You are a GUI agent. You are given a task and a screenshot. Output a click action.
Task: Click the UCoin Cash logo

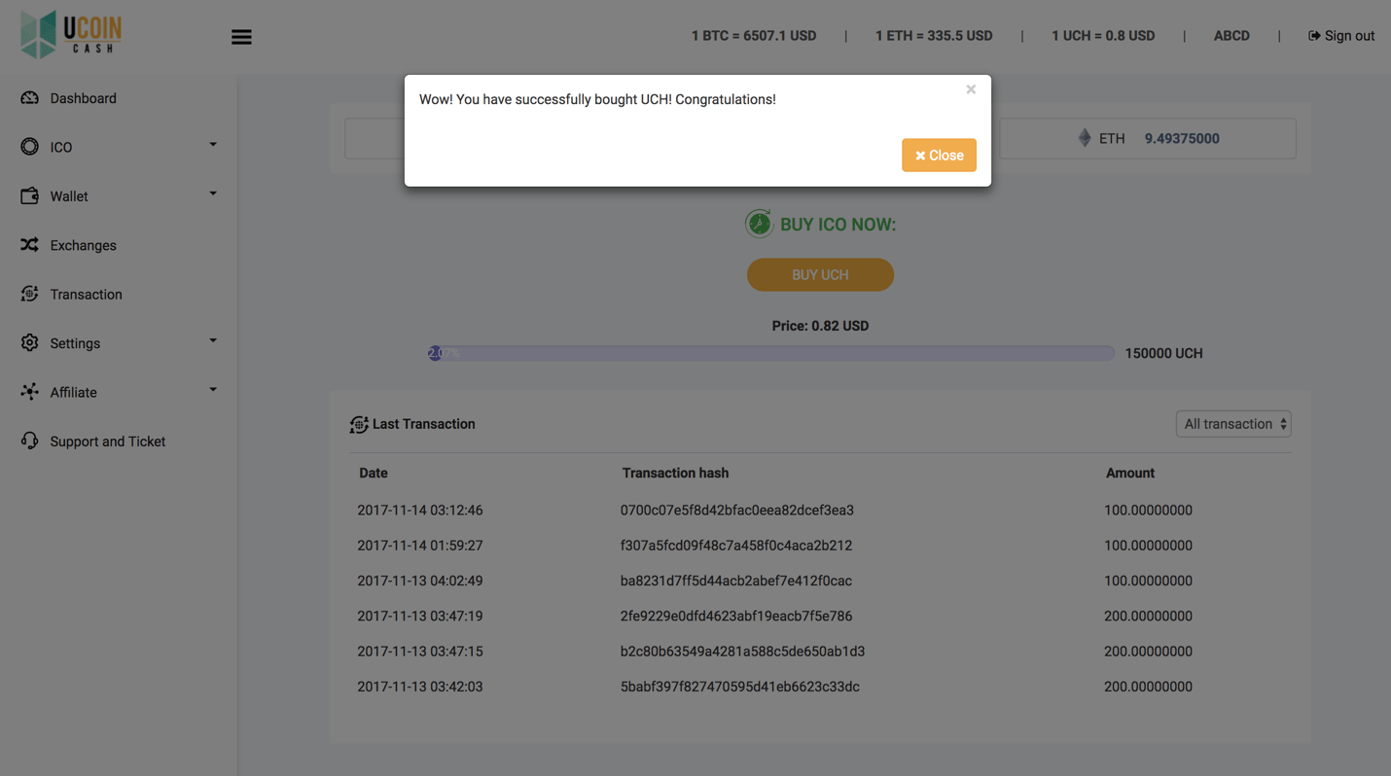tap(71, 35)
